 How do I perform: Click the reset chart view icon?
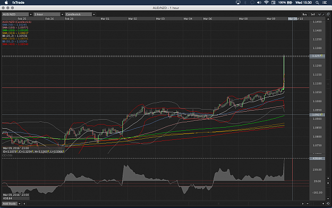tap(328, 204)
